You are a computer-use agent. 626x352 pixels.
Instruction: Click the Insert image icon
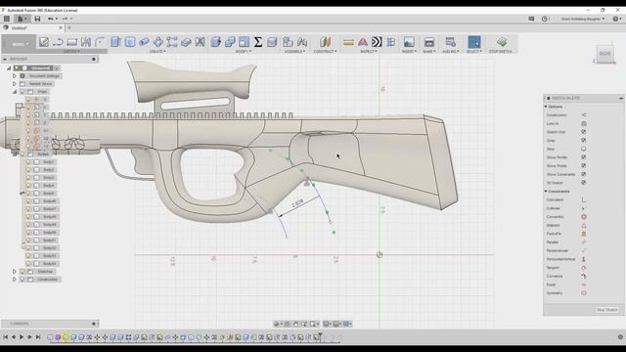click(409, 42)
